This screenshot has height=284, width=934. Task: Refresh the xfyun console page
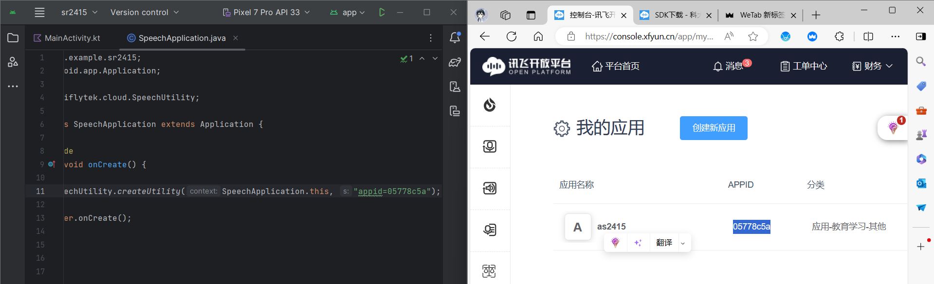(x=512, y=36)
